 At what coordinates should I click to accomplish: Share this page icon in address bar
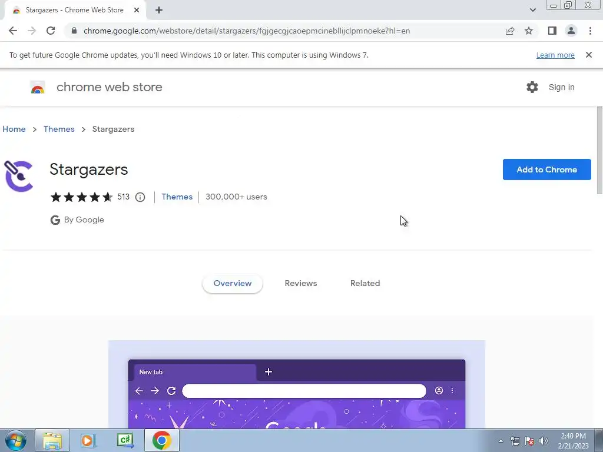(510, 31)
